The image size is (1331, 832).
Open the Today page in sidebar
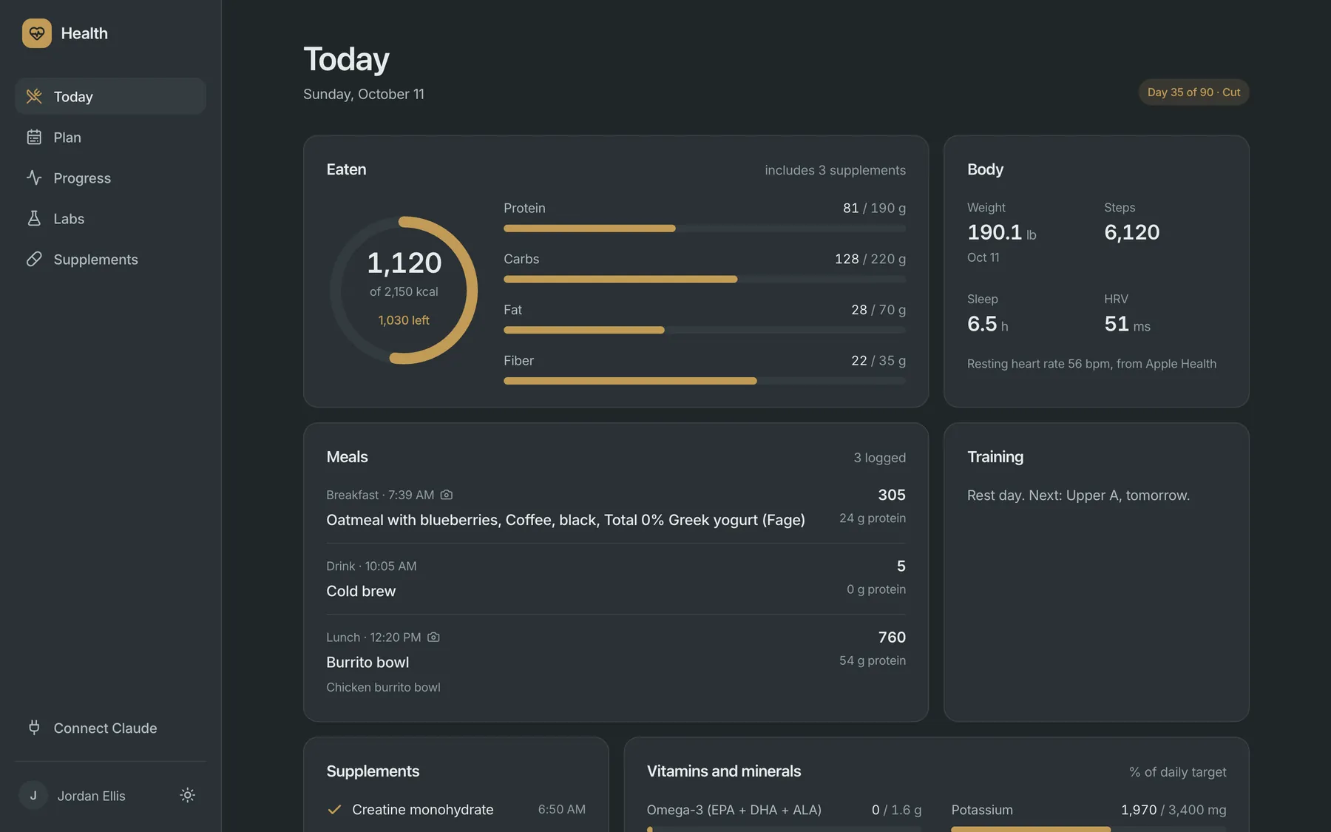[110, 96]
